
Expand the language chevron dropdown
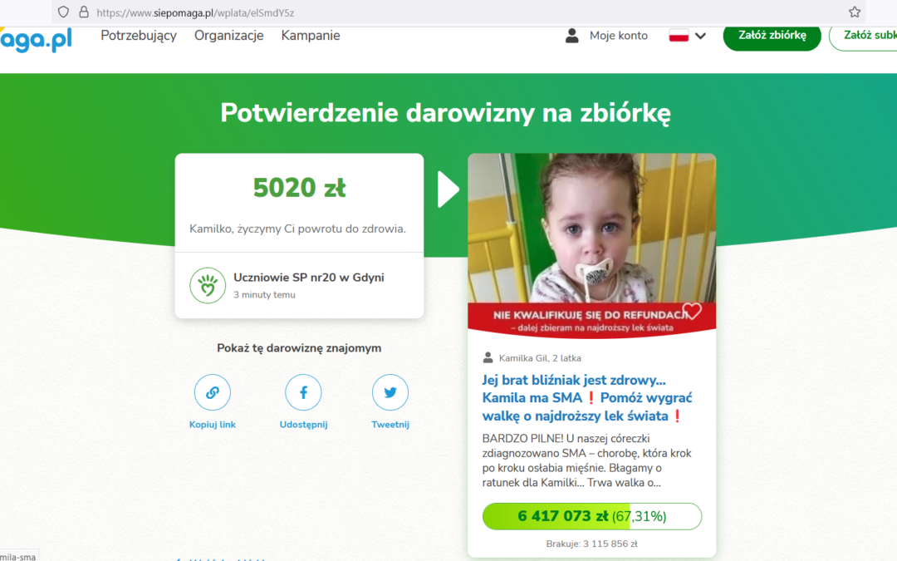point(700,36)
